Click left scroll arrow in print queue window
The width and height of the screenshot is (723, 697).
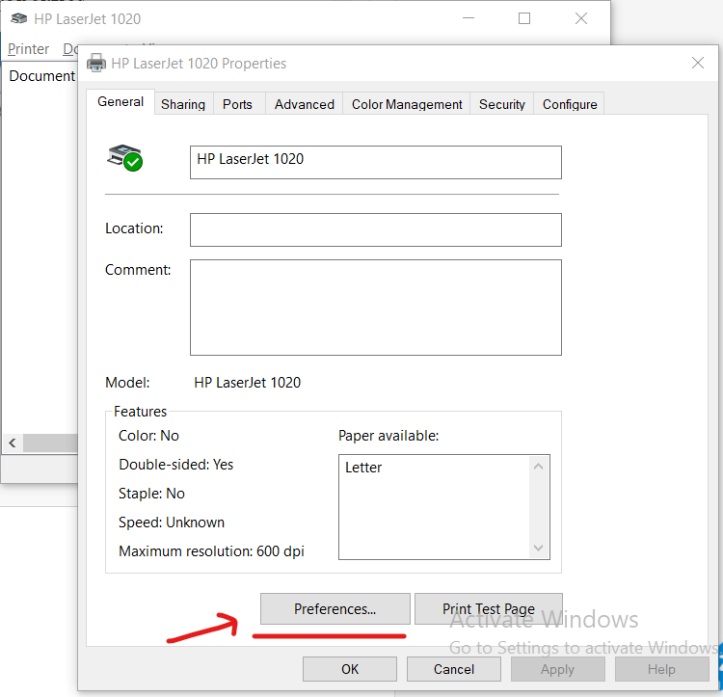[12, 442]
